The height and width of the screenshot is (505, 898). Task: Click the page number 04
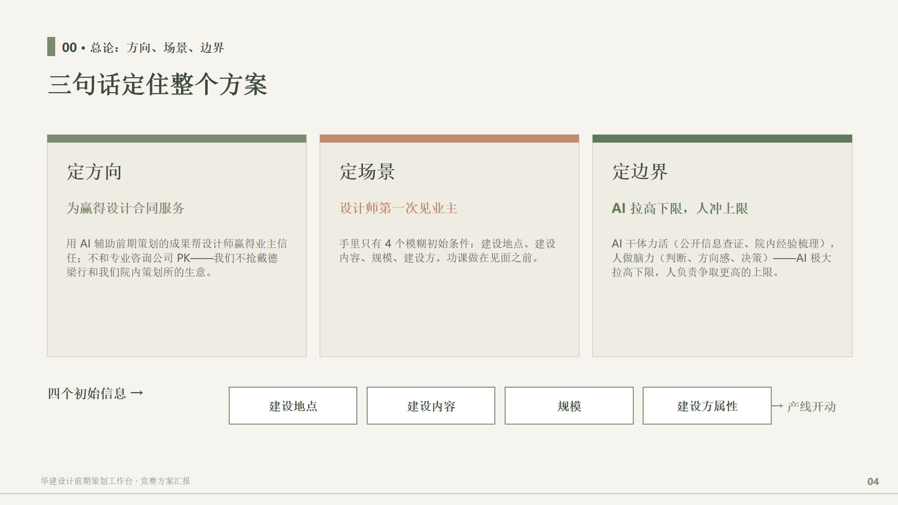click(x=873, y=482)
